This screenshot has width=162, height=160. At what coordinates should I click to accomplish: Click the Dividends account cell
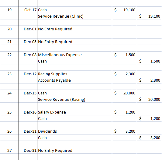(x=74, y=131)
